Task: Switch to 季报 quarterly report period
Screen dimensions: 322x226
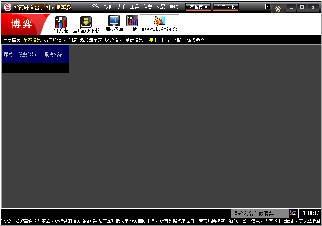Action: pos(177,40)
